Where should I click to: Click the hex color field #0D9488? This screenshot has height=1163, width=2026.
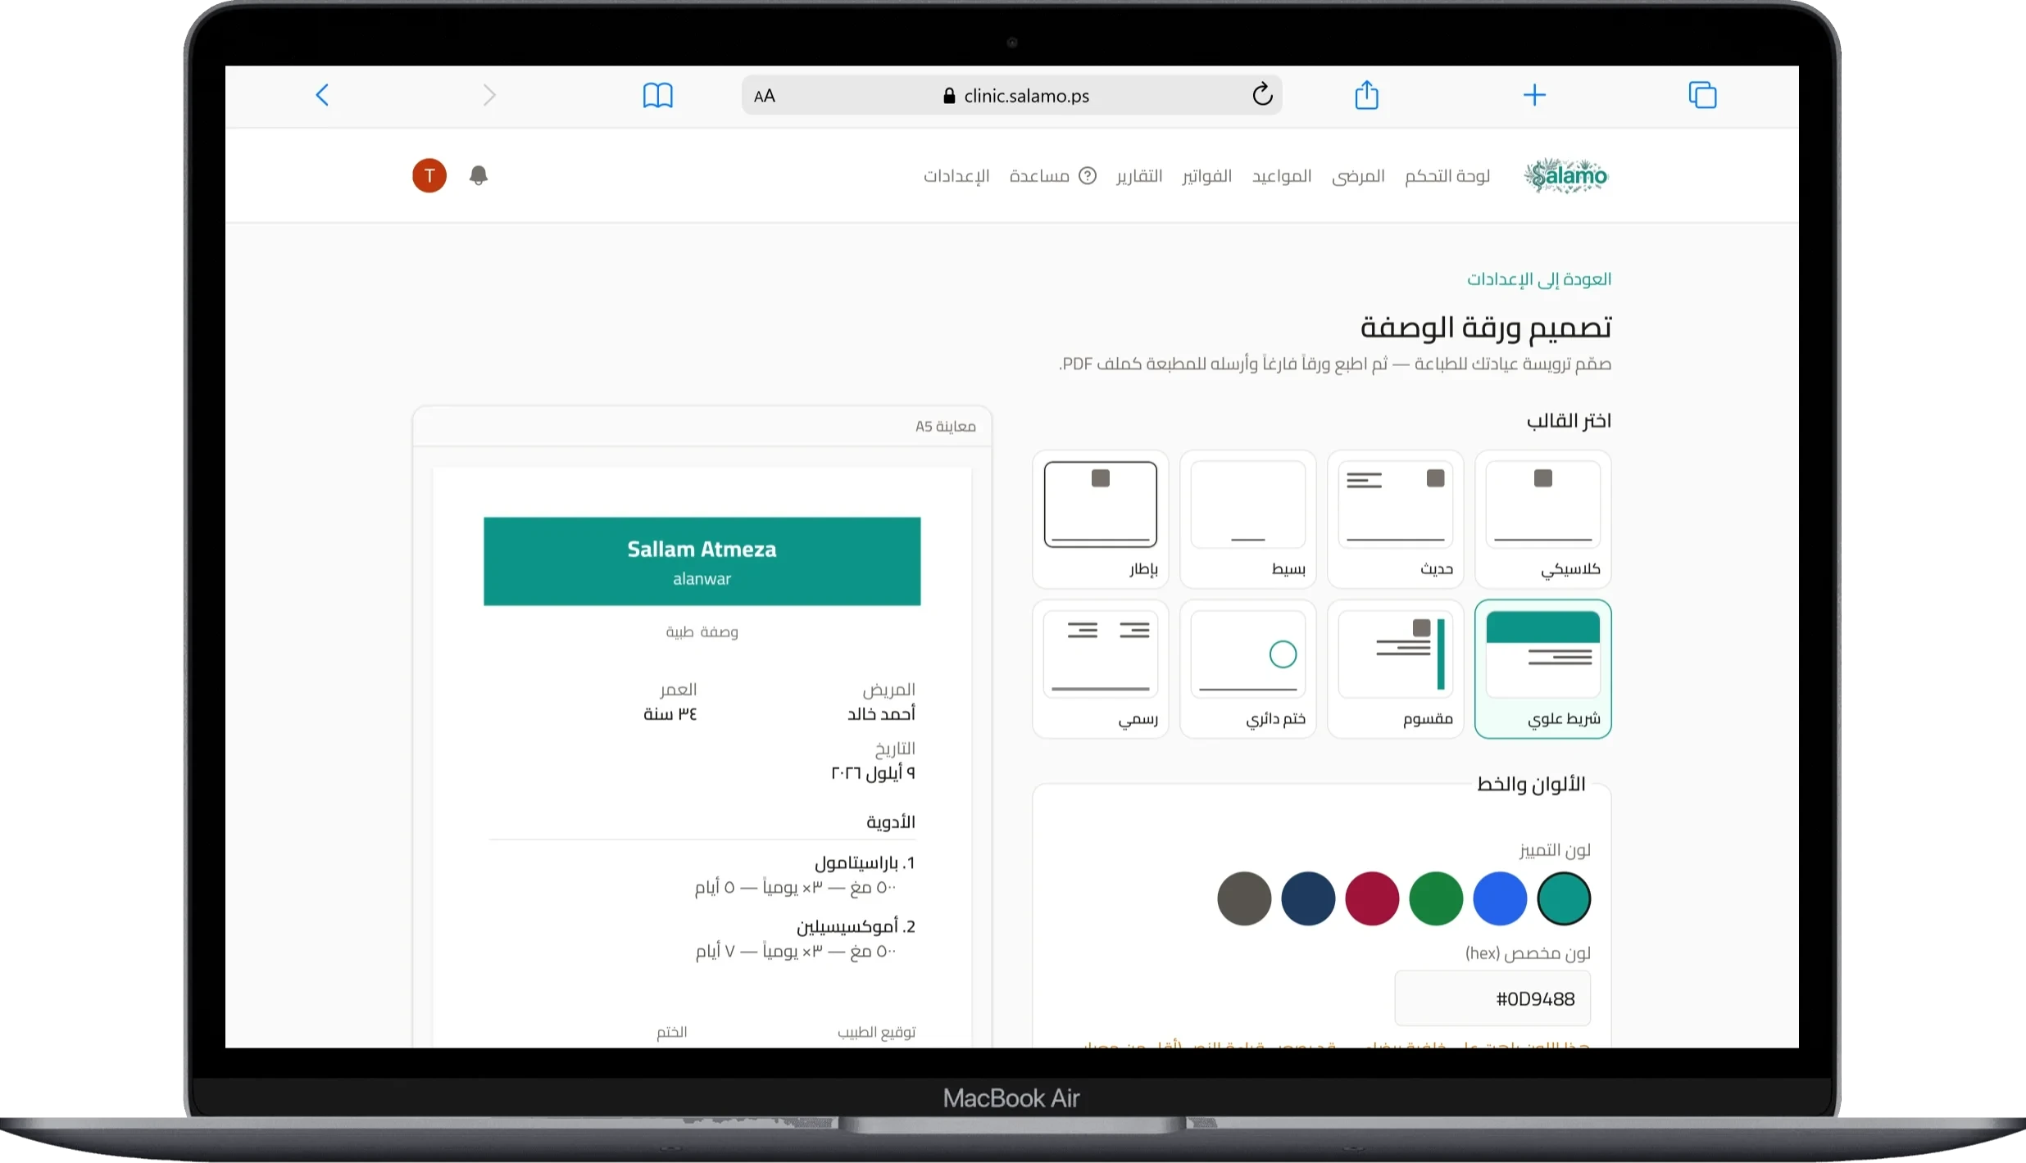(1492, 998)
